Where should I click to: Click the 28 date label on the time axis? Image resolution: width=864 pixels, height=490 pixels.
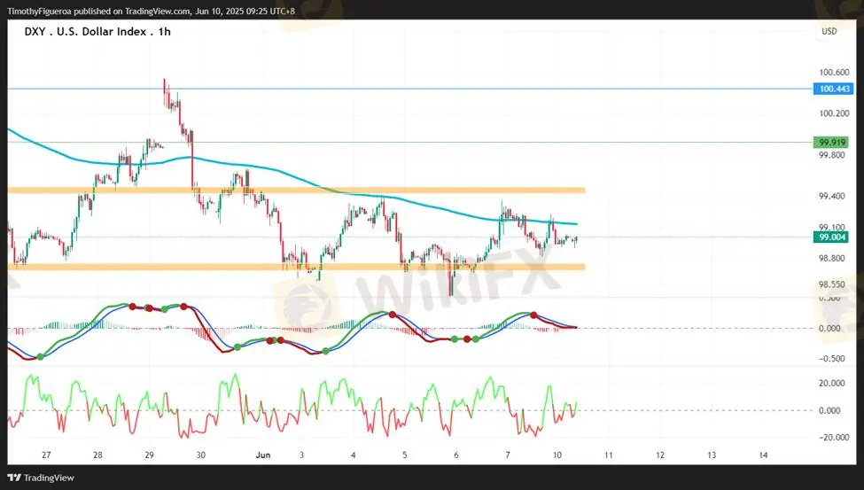tap(97, 455)
